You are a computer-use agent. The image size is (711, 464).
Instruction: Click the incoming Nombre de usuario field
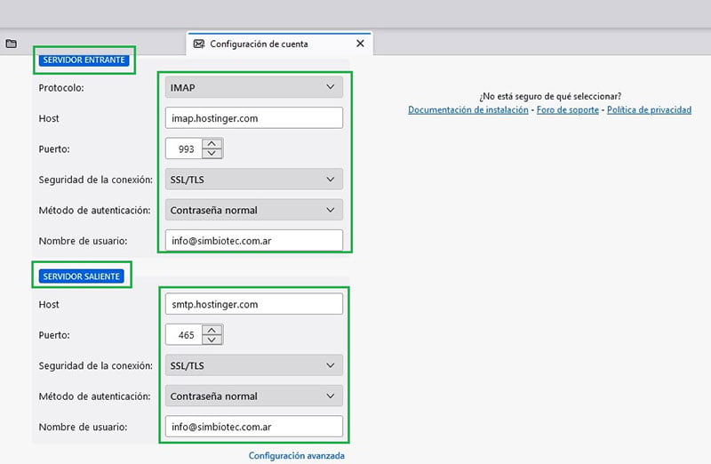(254, 240)
